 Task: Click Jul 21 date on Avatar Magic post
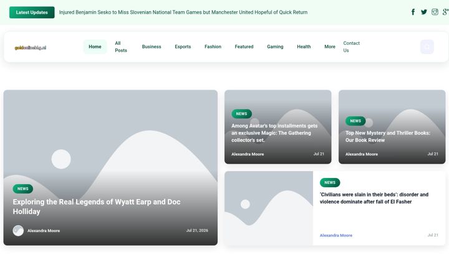(319, 154)
